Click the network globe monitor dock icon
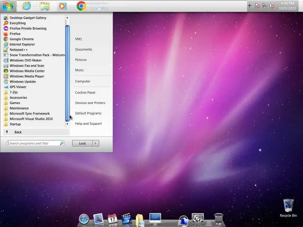This screenshot has width=303, height=227. pos(183,220)
